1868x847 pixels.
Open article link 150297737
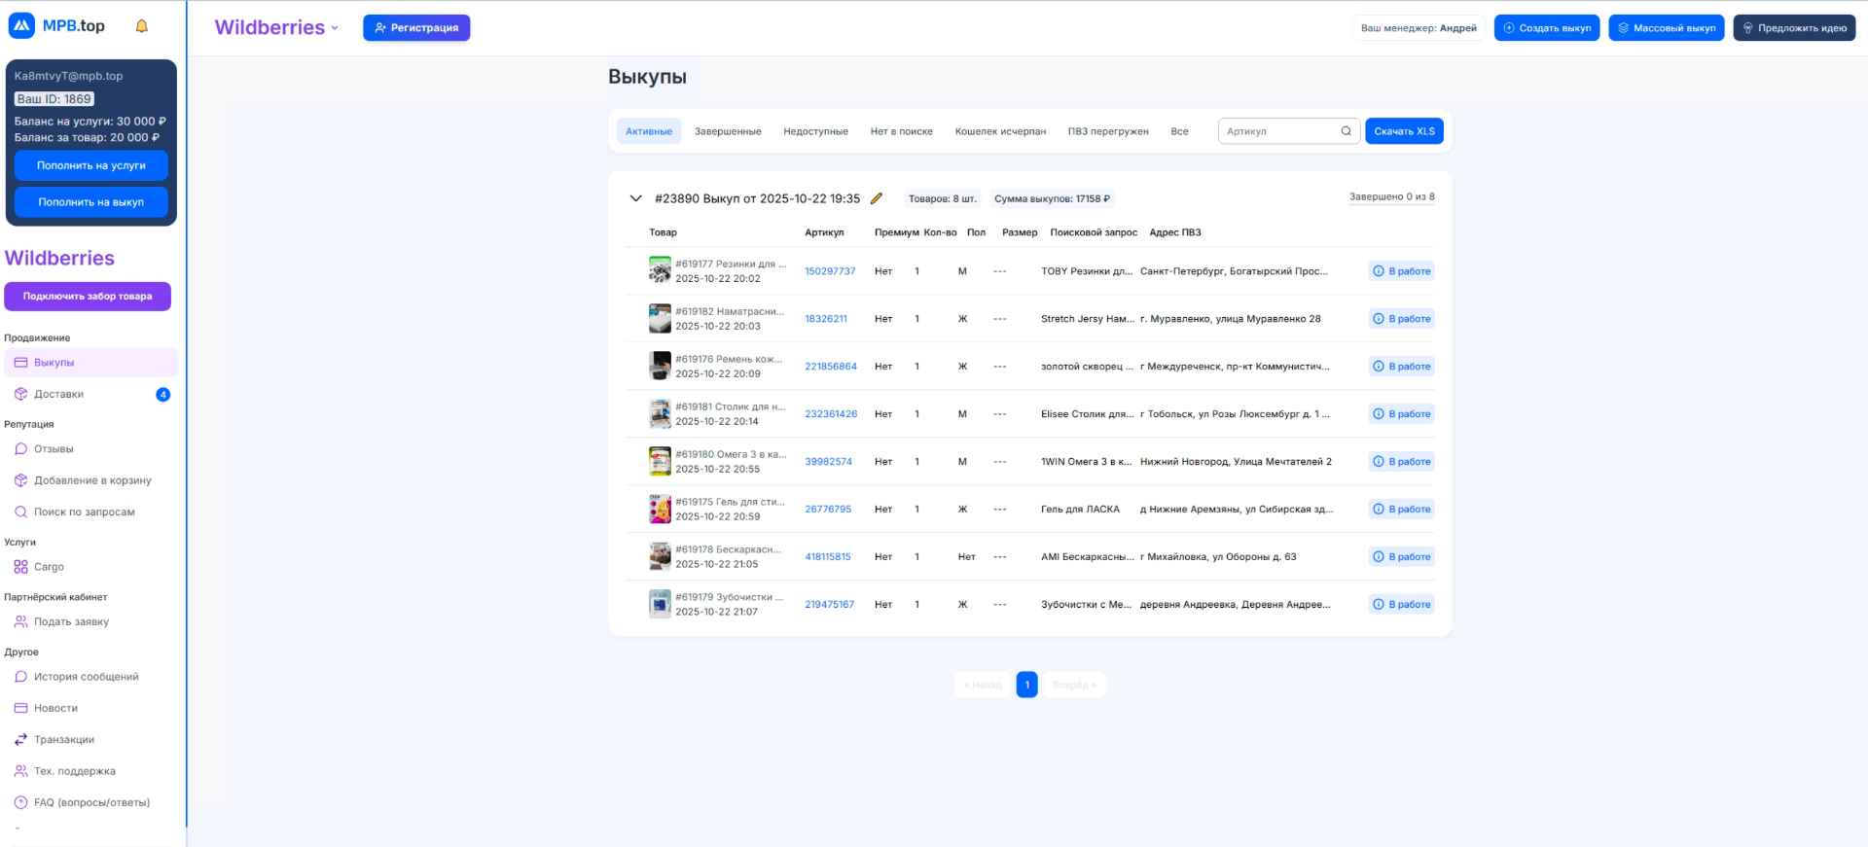pyautogui.click(x=830, y=271)
